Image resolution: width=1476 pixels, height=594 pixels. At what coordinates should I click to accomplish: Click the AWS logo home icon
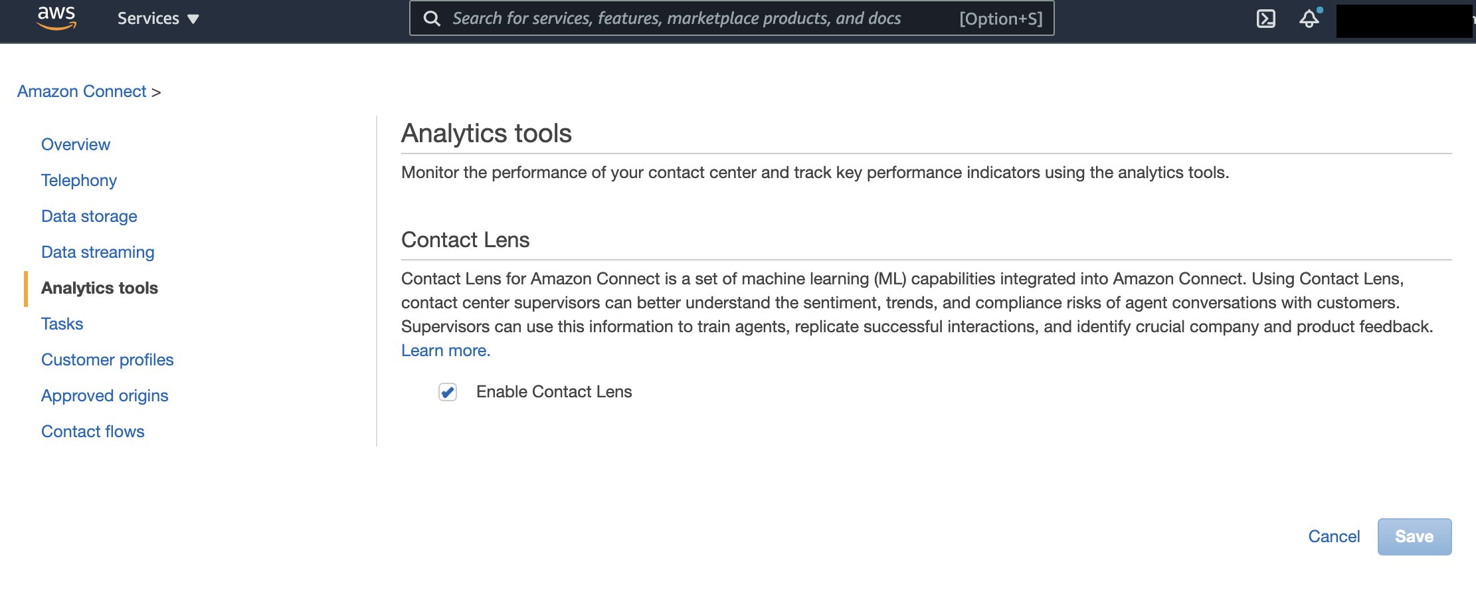(x=56, y=18)
